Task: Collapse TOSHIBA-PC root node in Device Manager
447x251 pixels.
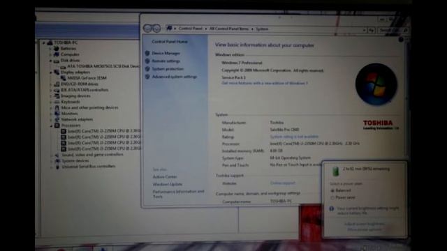Action: (43, 43)
